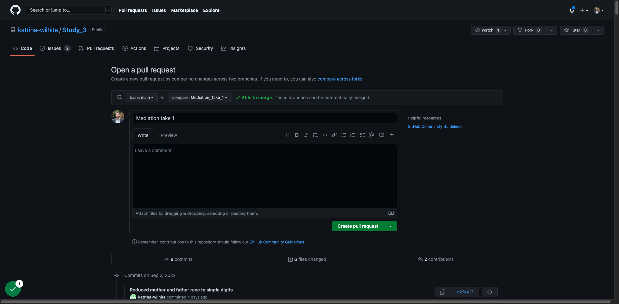
Task: Click the 6 files changed summary
Action: (x=307, y=259)
